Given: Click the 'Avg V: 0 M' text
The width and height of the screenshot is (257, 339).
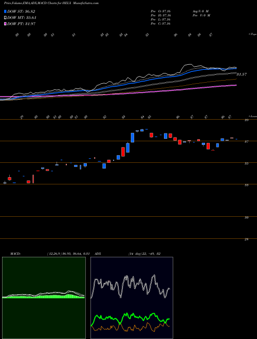Looking at the screenshot, I should pos(201,11).
